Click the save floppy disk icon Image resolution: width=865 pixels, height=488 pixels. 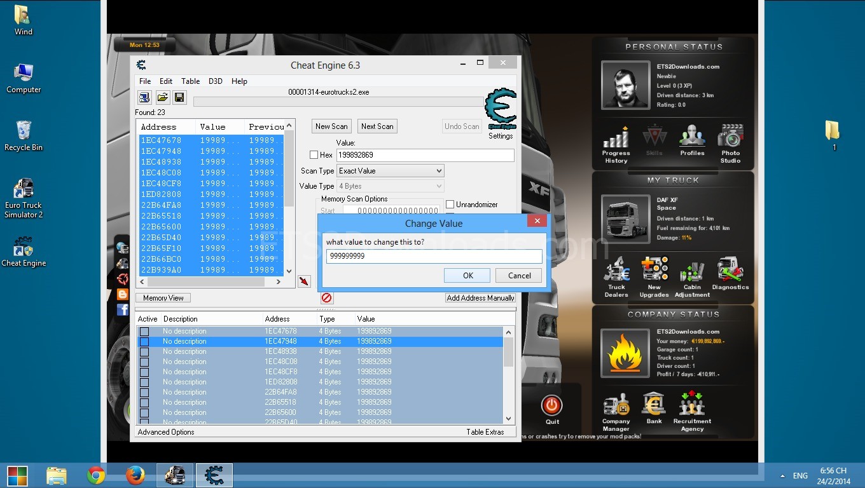click(179, 97)
